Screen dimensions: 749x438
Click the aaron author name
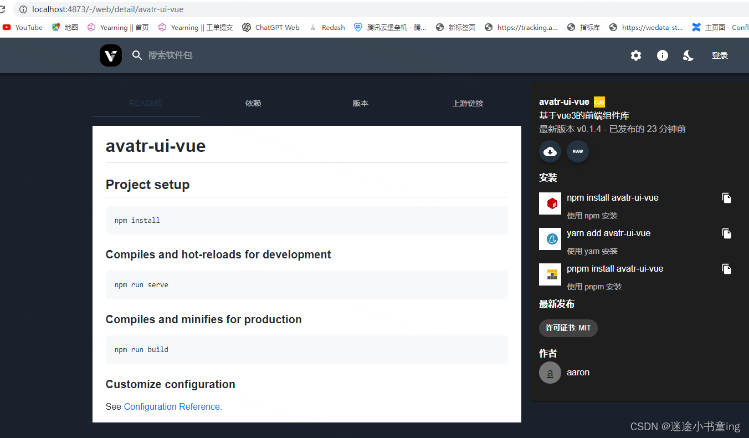coord(578,373)
